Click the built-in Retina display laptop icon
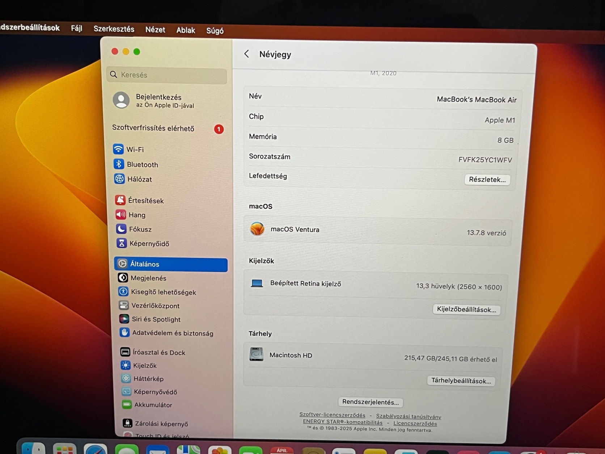Viewport: 605px width, 454px height. coord(257,283)
